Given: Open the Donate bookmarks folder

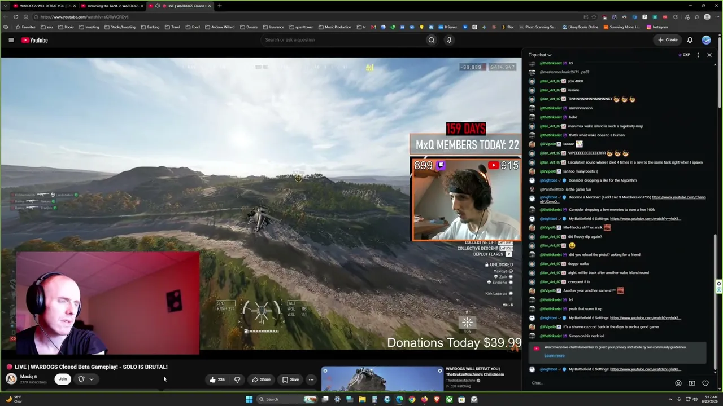Looking at the screenshot, I should tap(249, 27).
